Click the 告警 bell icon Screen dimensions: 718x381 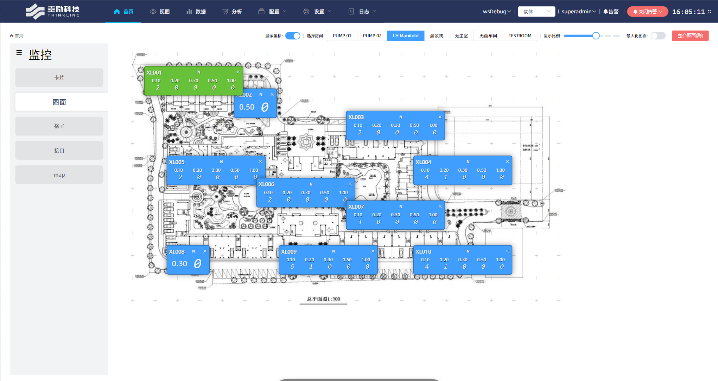605,12
